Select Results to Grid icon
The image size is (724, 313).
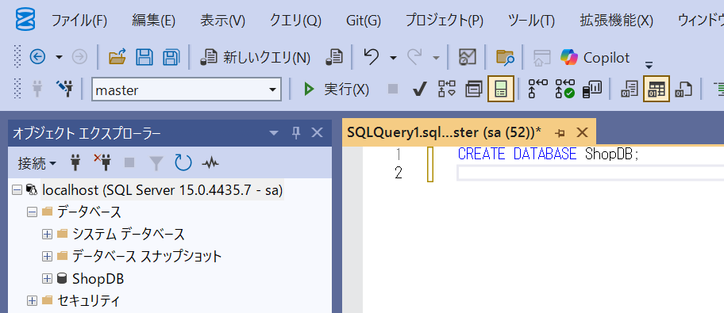click(x=656, y=89)
